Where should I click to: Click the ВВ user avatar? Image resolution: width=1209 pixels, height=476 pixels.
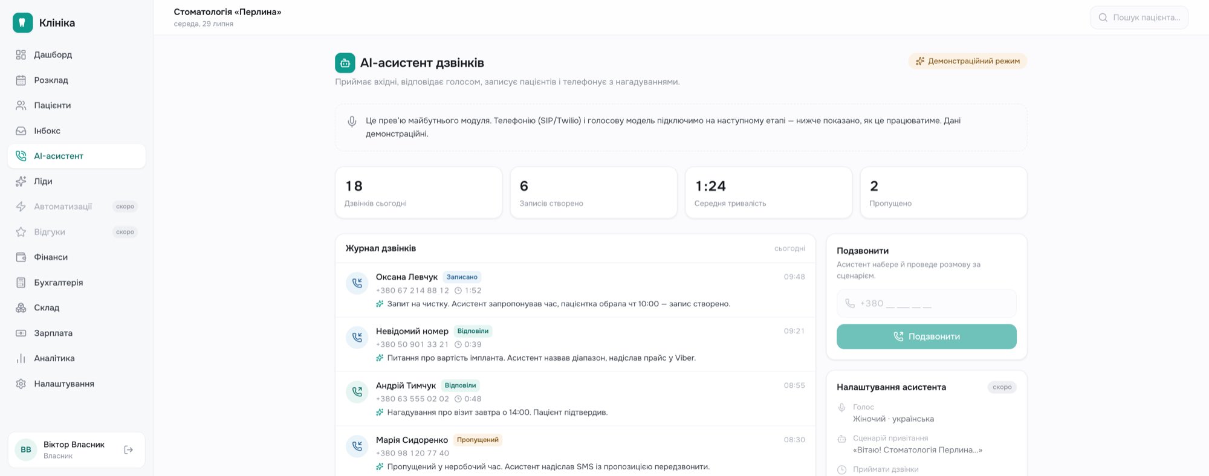tap(26, 449)
